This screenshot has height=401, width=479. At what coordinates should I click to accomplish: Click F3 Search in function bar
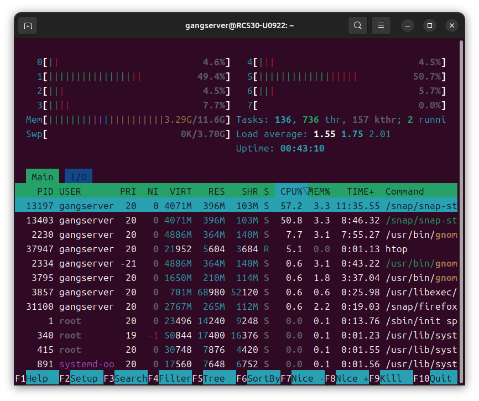[x=125, y=378]
